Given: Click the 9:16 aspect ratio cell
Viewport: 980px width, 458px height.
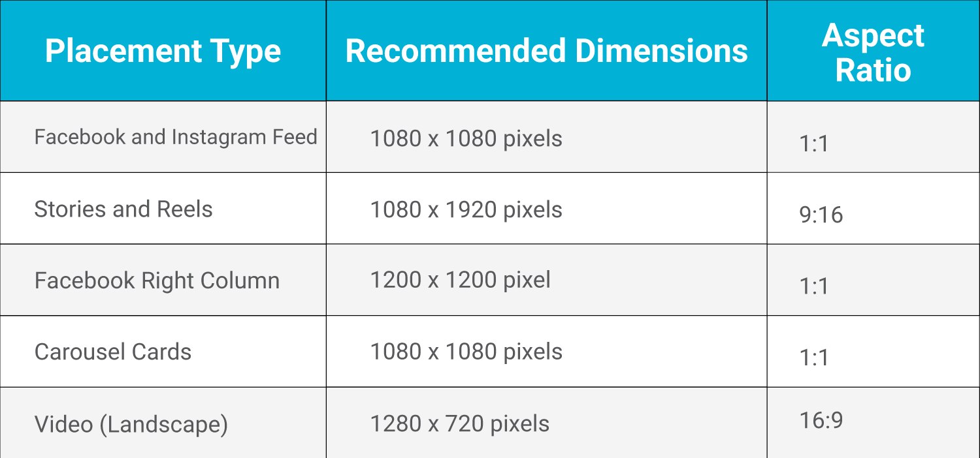Looking at the screenshot, I should coord(821,215).
